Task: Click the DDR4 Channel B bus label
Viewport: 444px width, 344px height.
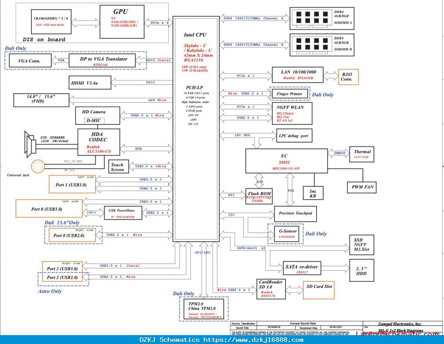Action: pyautogui.click(x=253, y=45)
